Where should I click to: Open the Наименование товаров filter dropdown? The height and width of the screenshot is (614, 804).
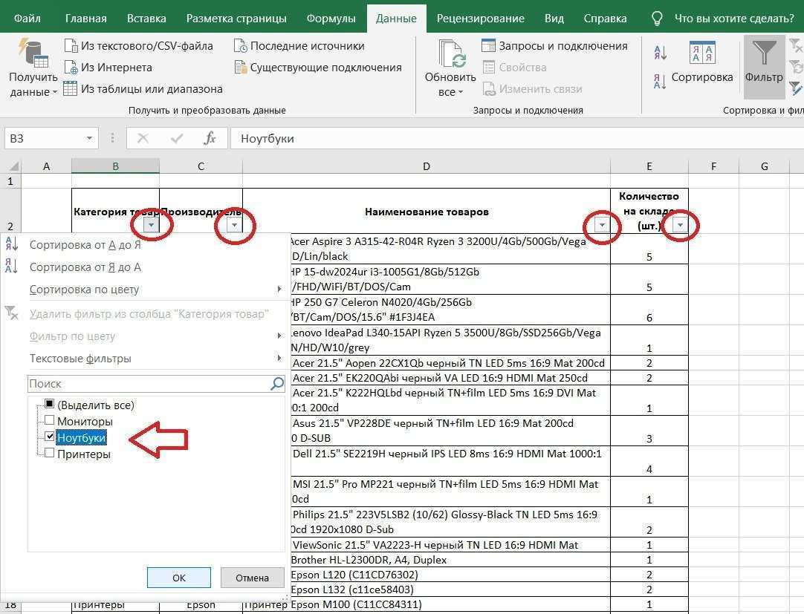pos(602,225)
